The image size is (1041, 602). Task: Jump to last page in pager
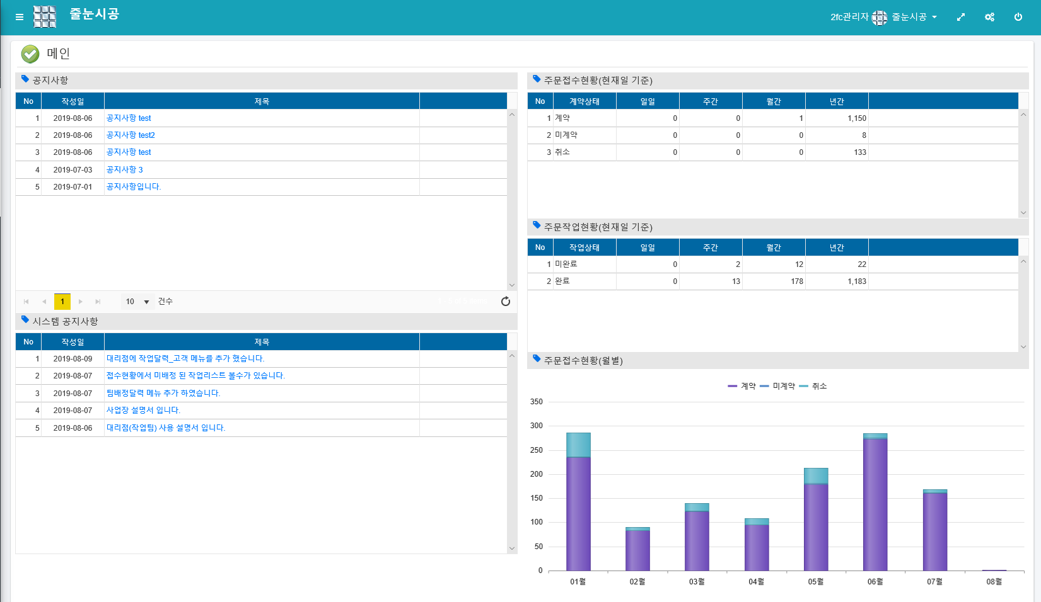click(x=98, y=302)
